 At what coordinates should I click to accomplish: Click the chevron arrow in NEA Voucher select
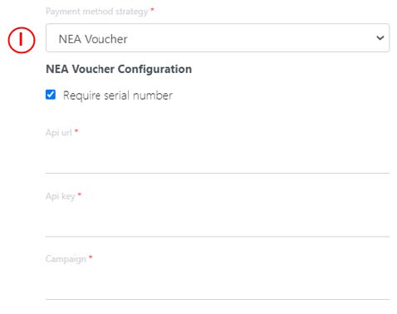380,38
